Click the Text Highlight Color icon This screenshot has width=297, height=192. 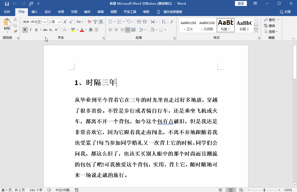click(73, 30)
